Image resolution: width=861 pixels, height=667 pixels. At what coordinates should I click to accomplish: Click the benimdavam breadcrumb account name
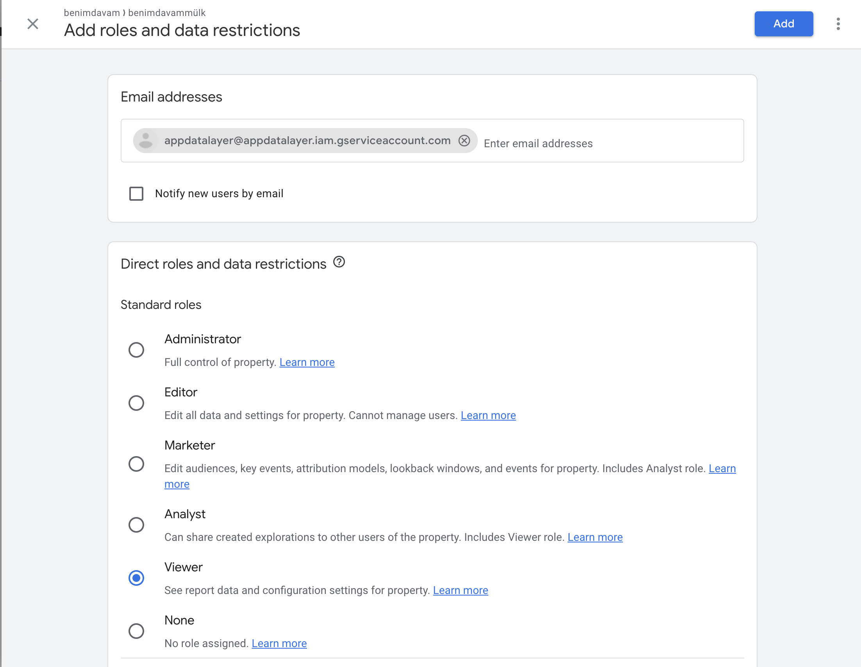pos(91,12)
